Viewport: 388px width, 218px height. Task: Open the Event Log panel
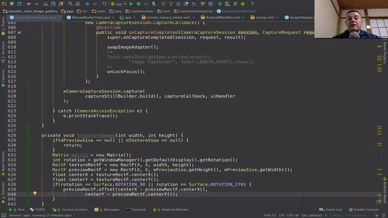click(330, 210)
